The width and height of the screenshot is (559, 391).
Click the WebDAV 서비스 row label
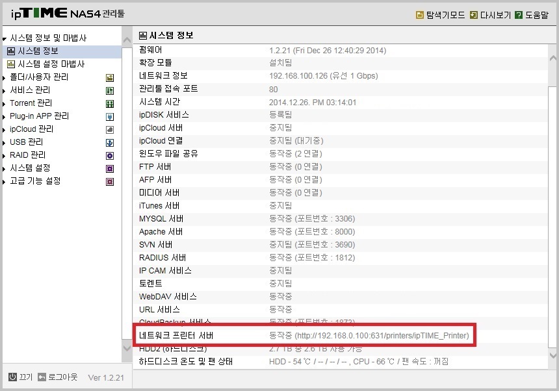click(168, 296)
